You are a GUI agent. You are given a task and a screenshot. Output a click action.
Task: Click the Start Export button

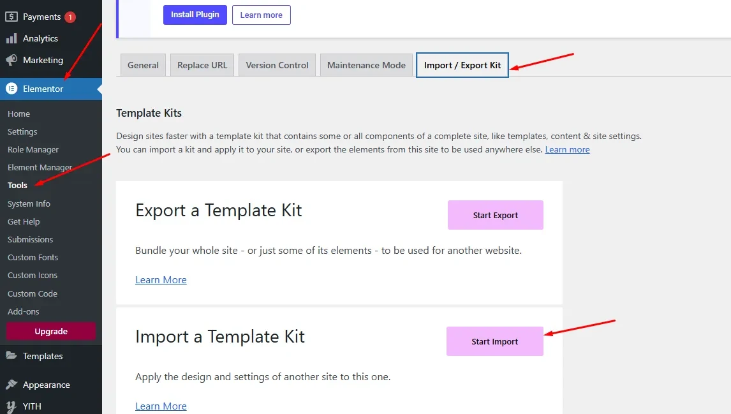(x=496, y=215)
